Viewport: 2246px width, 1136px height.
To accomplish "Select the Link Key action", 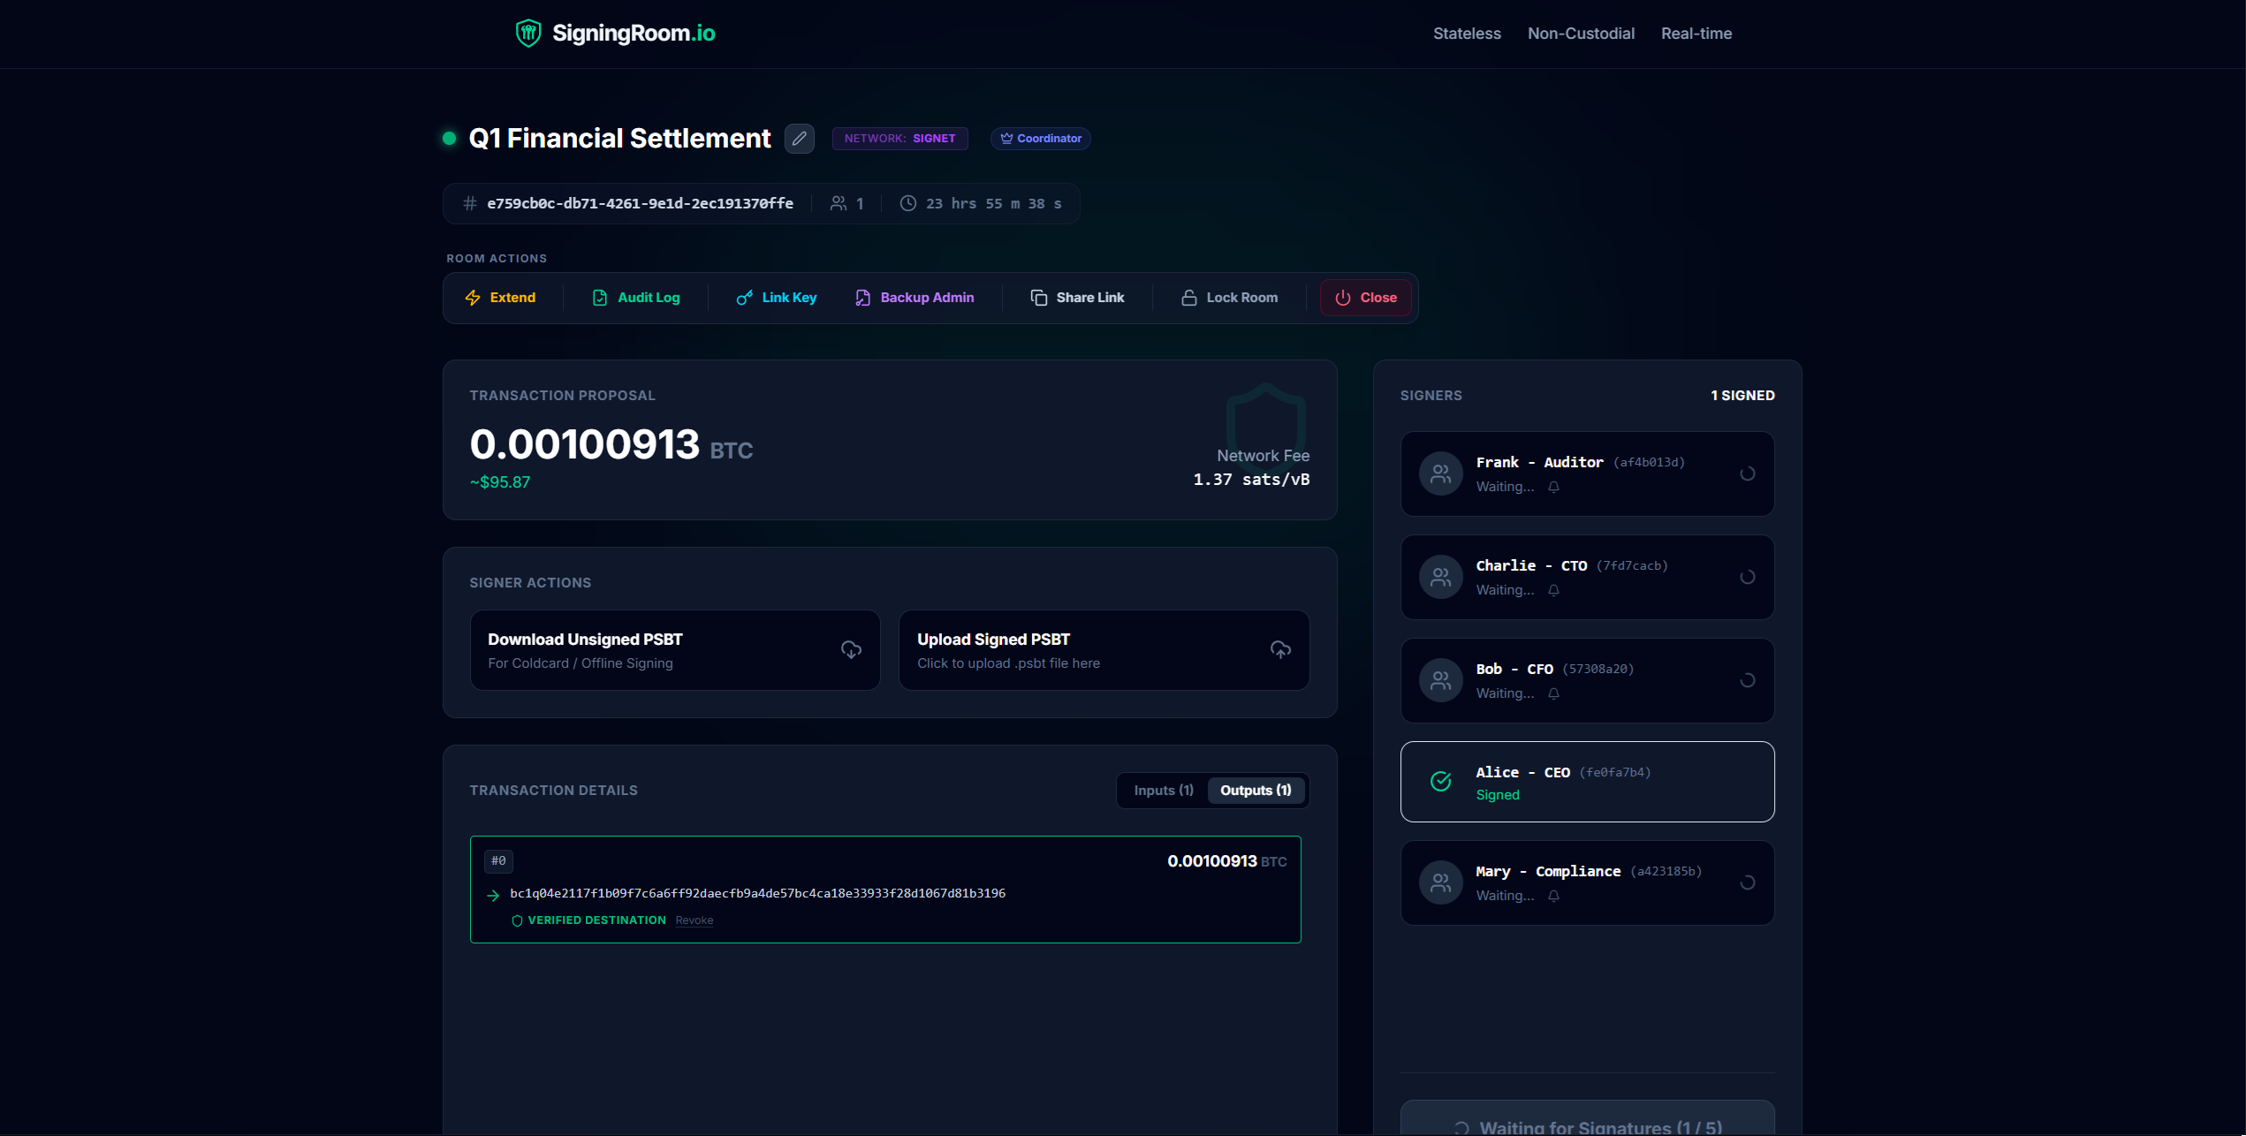I will pos(775,298).
